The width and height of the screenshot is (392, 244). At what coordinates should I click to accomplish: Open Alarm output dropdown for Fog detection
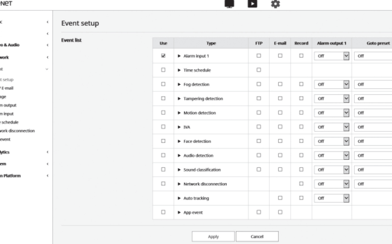pyautogui.click(x=332, y=84)
